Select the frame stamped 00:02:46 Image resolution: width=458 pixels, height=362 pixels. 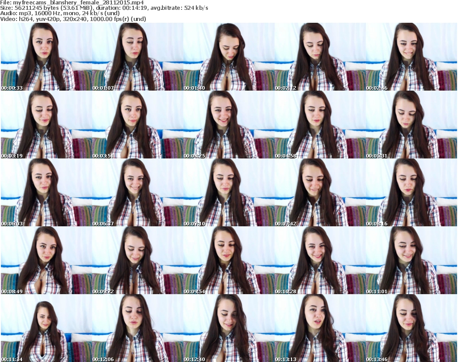(411, 57)
